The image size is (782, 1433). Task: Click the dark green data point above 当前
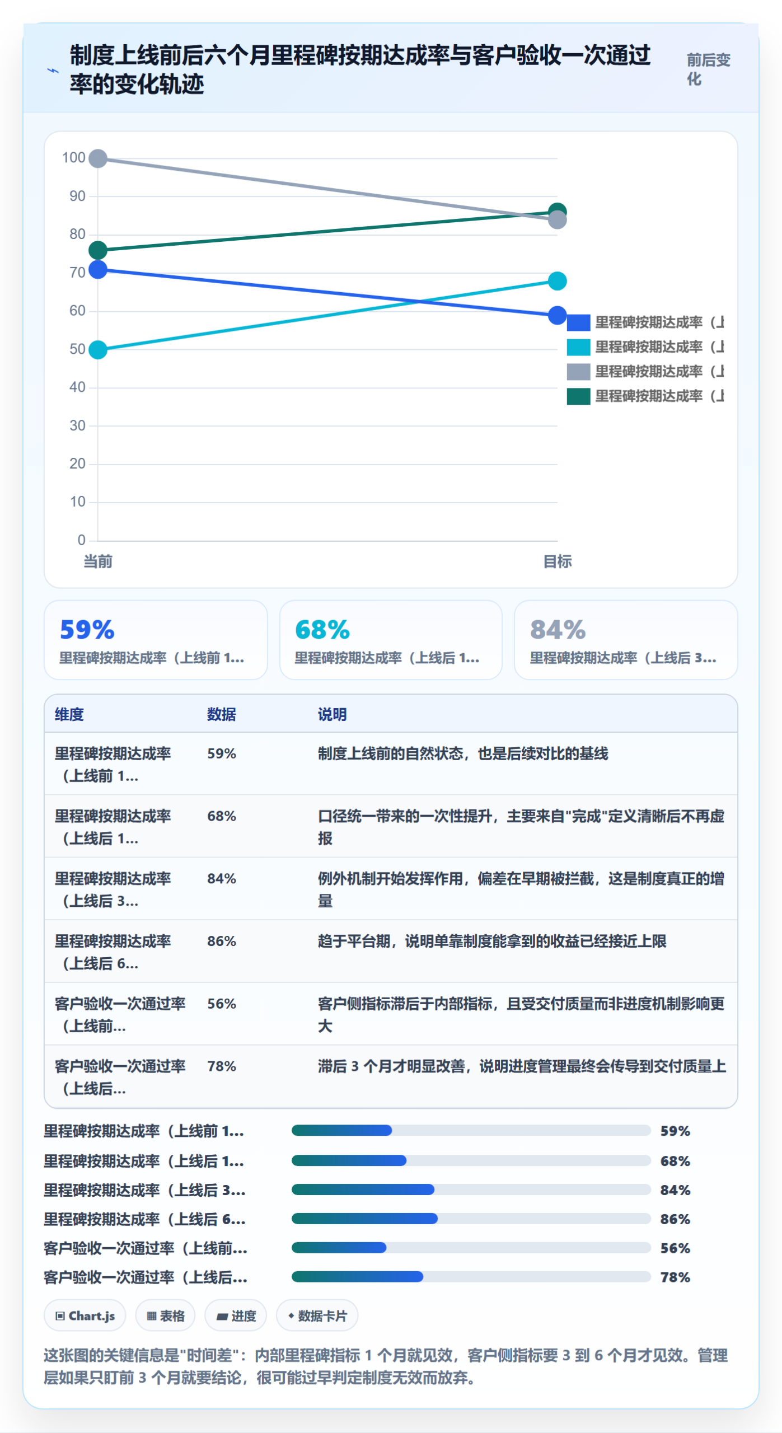click(98, 250)
